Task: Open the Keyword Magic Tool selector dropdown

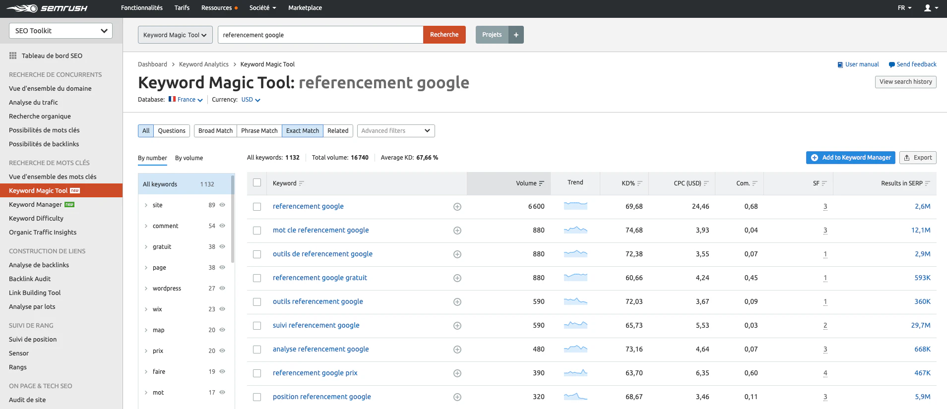Action: click(175, 35)
